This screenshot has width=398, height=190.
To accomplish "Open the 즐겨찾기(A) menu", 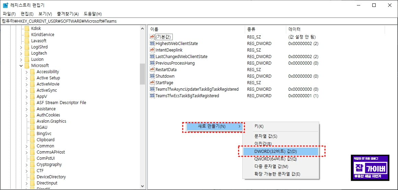I will (68, 14).
